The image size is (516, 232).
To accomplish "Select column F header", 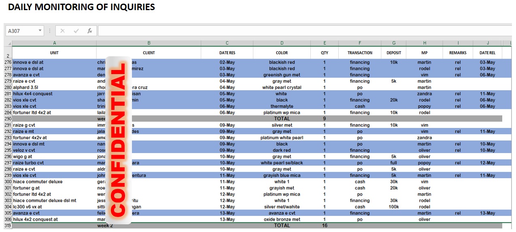I will (360, 43).
